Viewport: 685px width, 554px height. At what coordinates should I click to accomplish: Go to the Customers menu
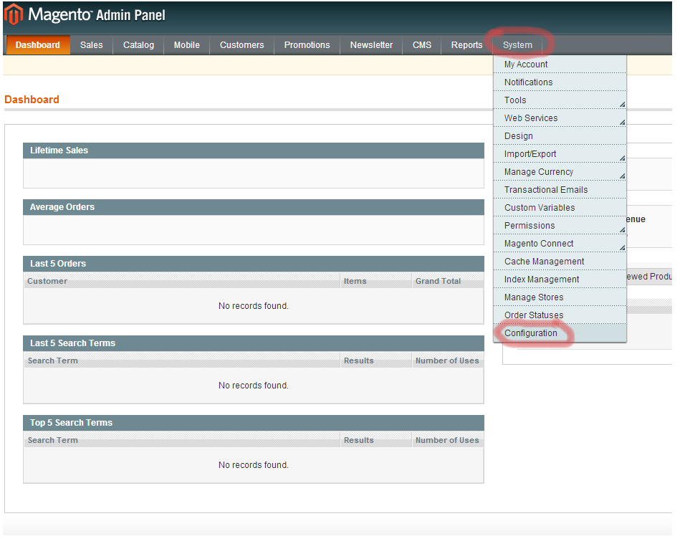pyautogui.click(x=241, y=44)
